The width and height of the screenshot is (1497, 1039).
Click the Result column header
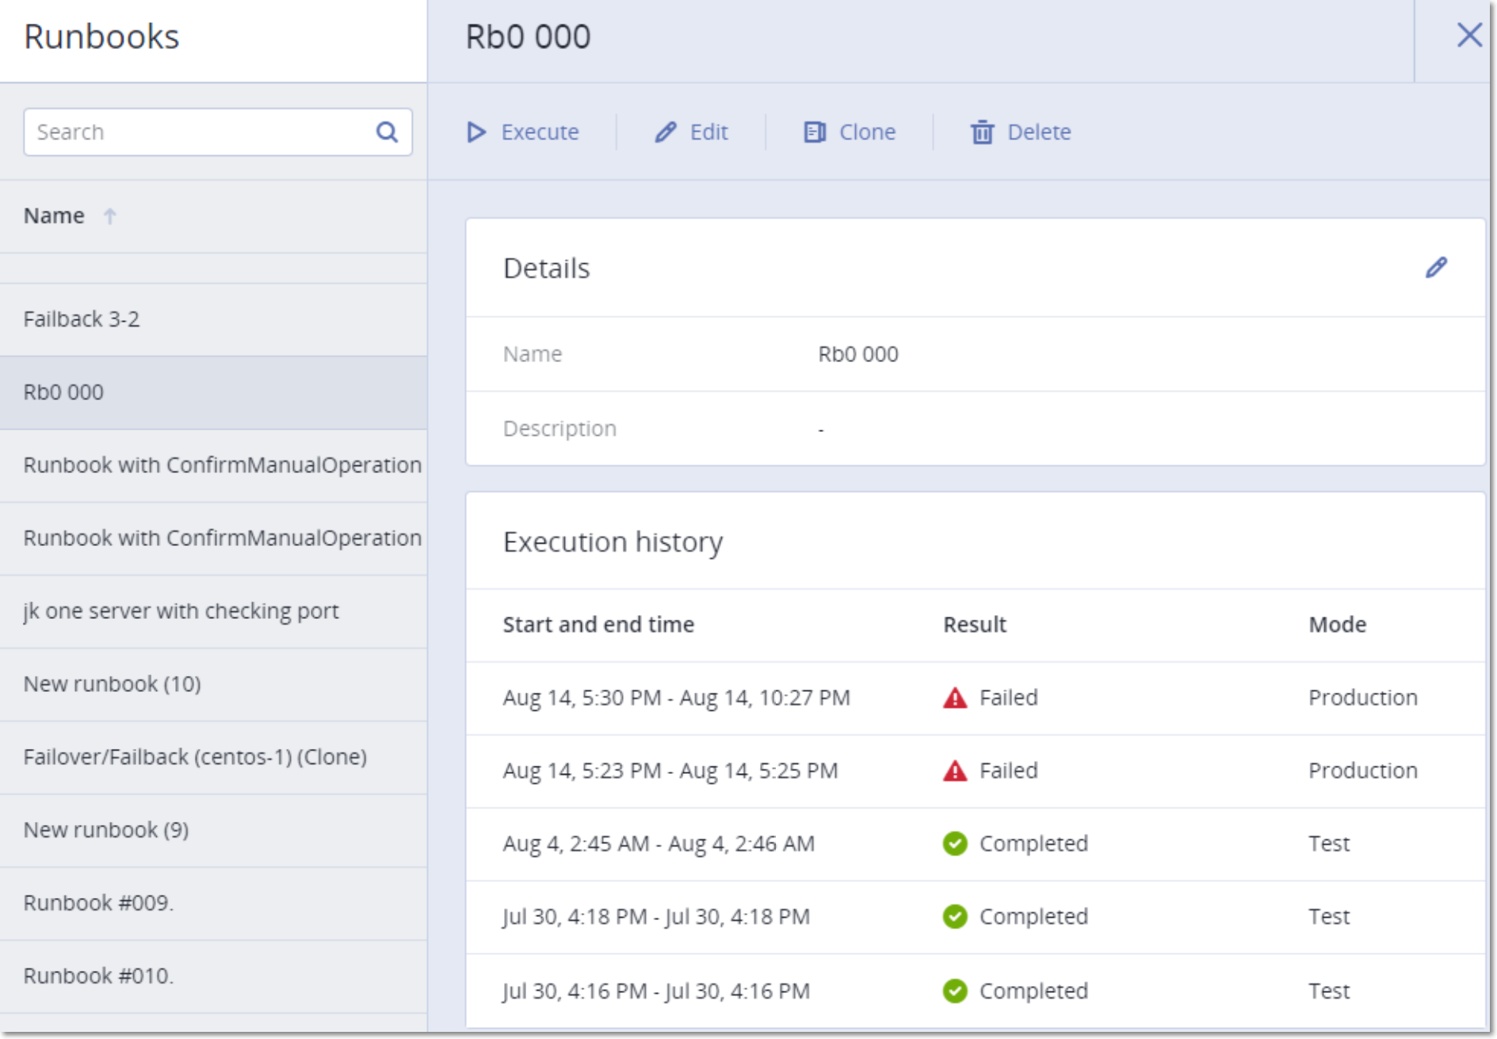(x=974, y=625)
